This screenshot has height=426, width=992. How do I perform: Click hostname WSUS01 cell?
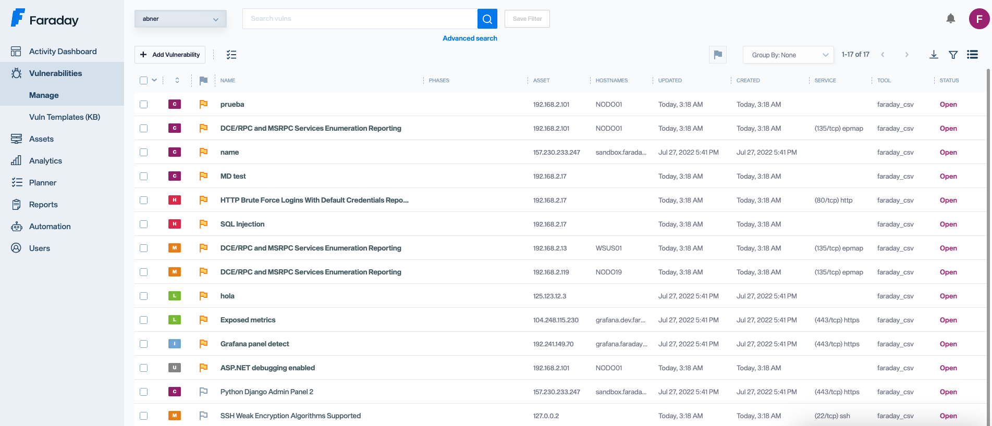point(609,248)
